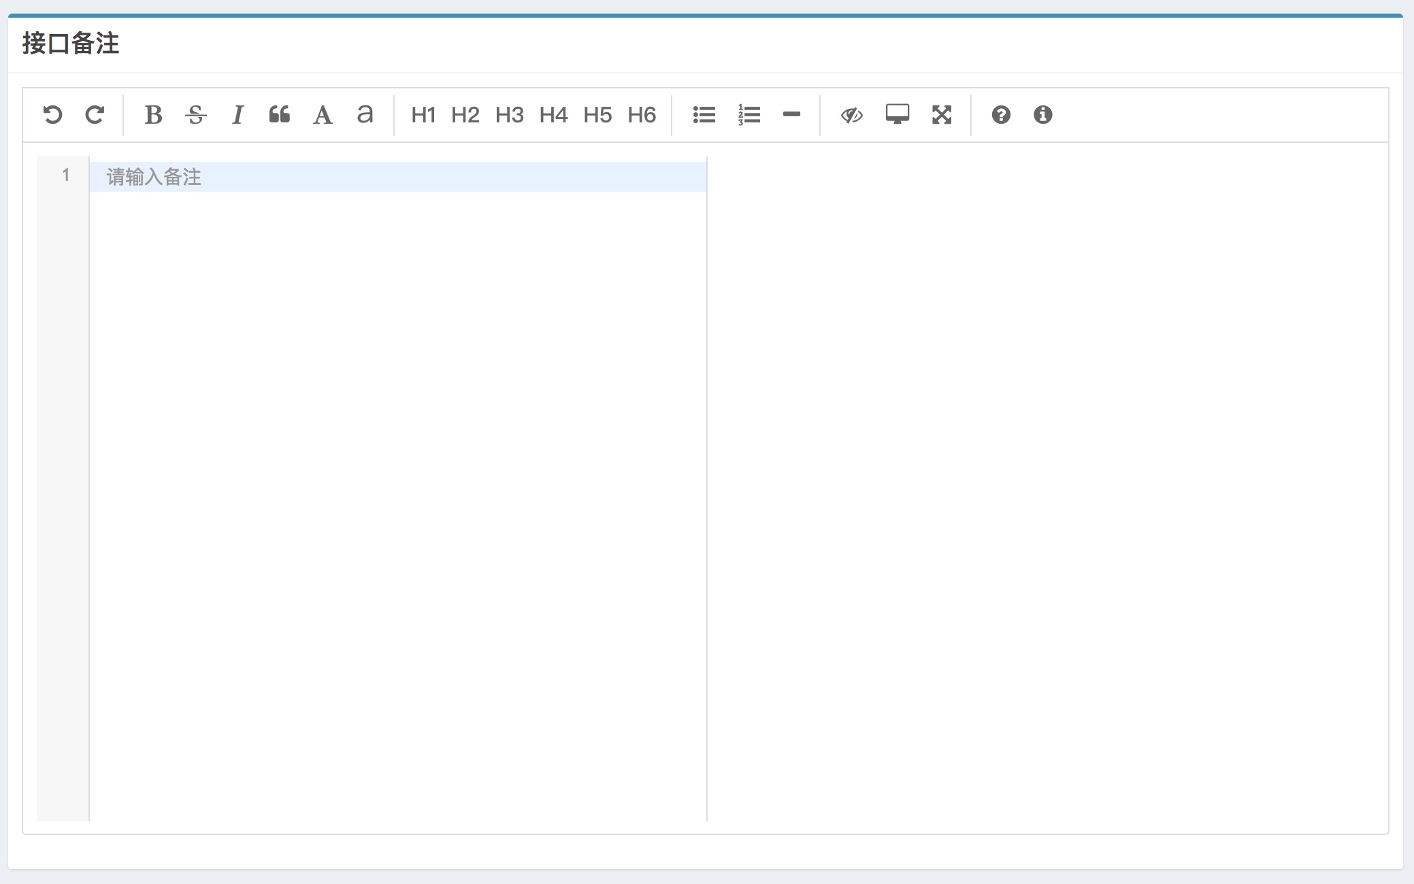Apply strikethrough formatting
Viewport: 1414px width, 884px height.
pyautogui.click(x=195, y=115)
